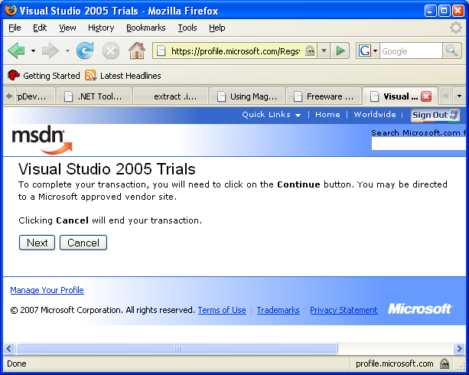
Task: Open Manage Your Profile link
Action: click(47, 290)
